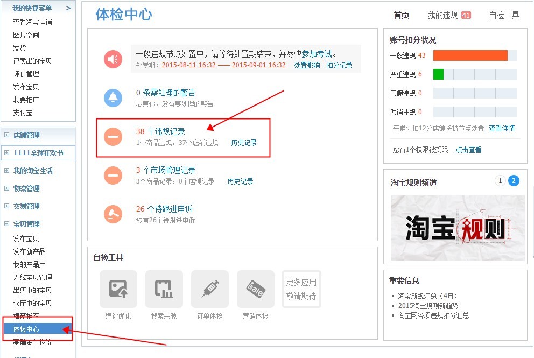Open 图片空间 in quick menu
The image size is (534, 358).
click(x=26, y=35)
